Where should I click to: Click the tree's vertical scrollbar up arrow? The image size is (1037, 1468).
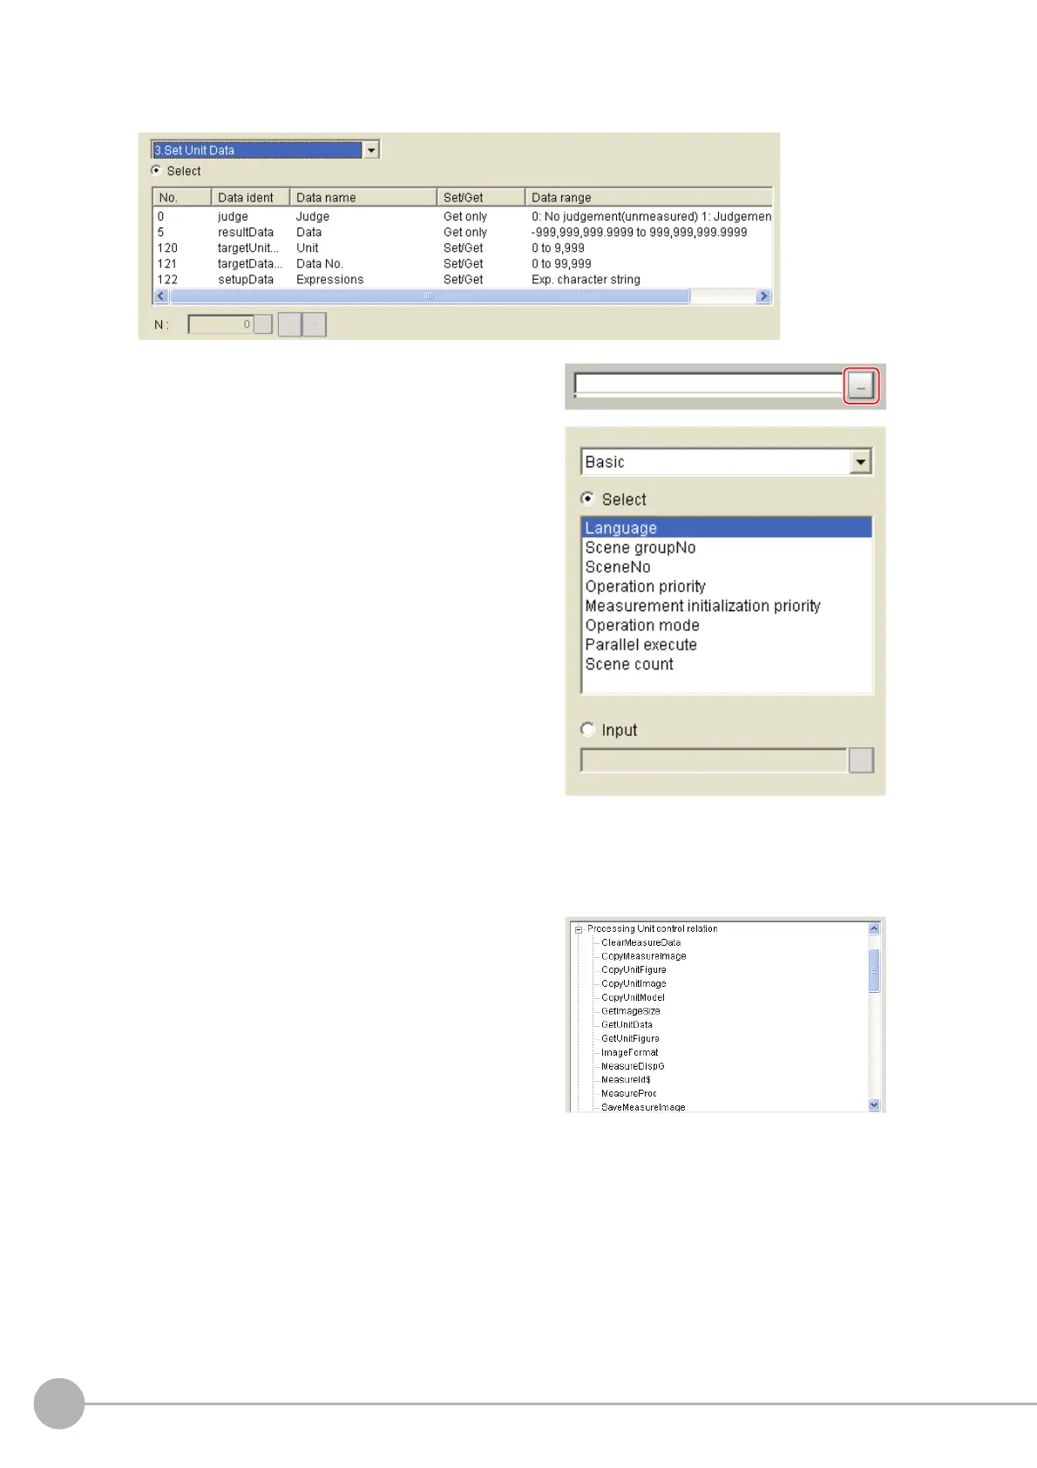coord(874,928)
